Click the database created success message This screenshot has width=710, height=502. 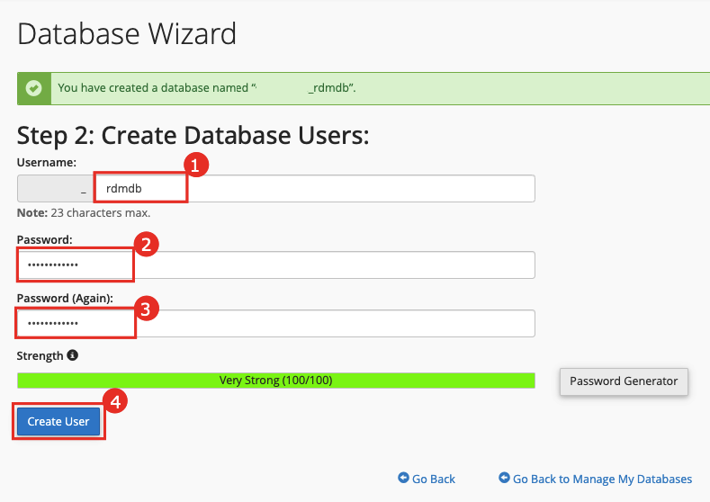click(207, 88)
